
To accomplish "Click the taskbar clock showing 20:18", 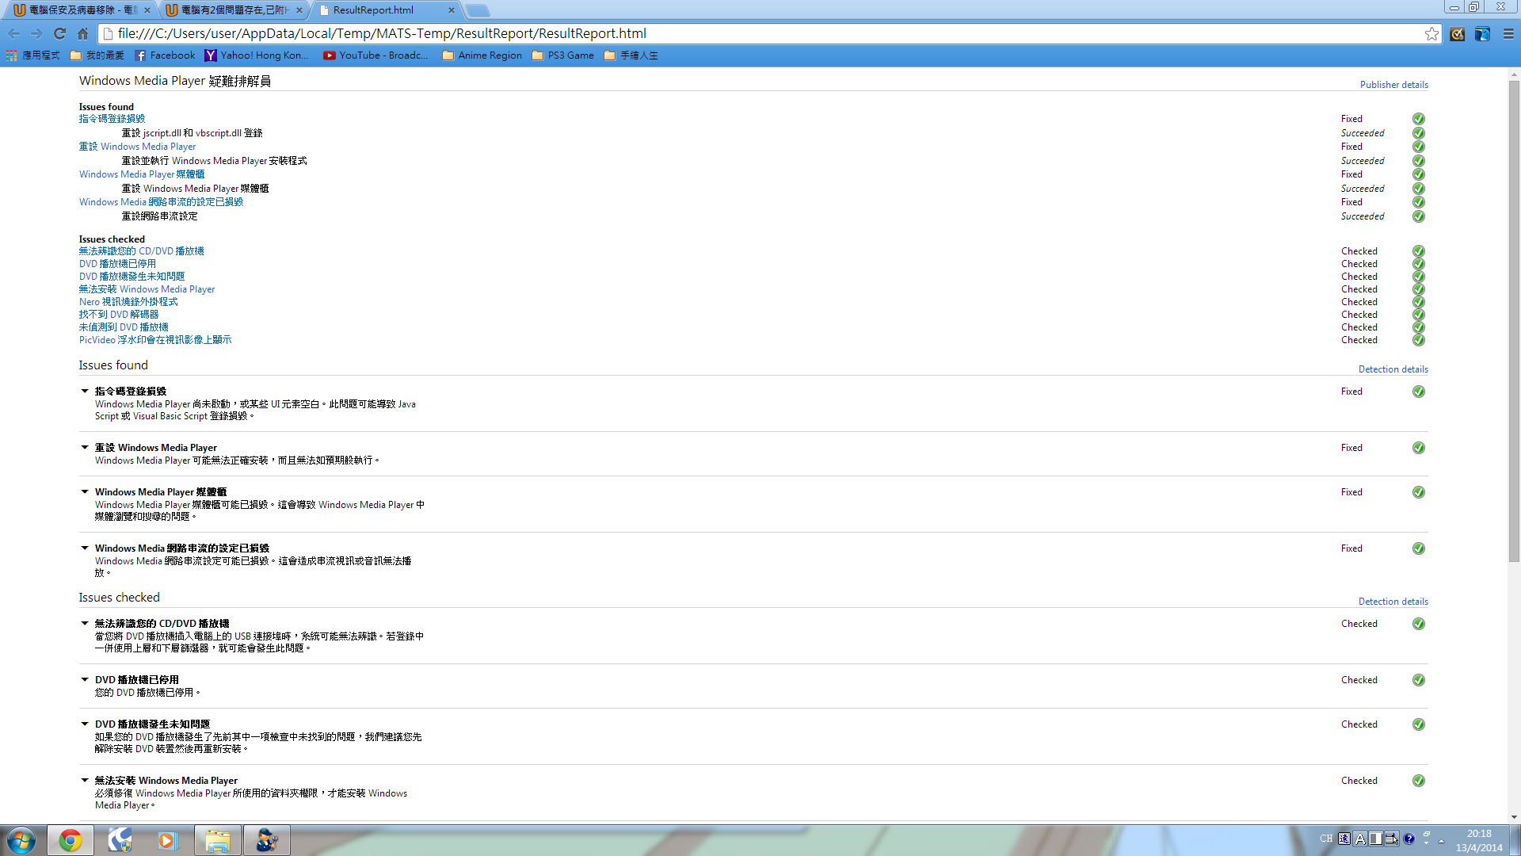I will click(1478, 840).
